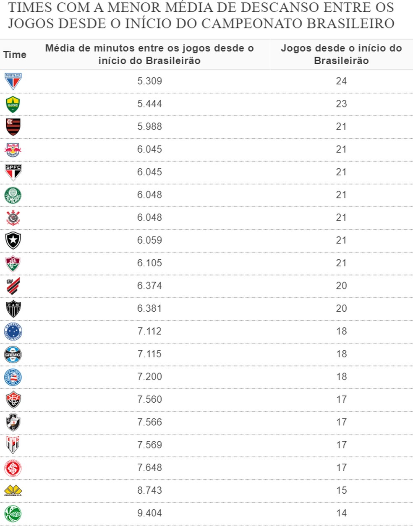The height and width of the screenshot is (526, 413).
Task: Select the Vasco da Gama crest
Action: (13, 422)
